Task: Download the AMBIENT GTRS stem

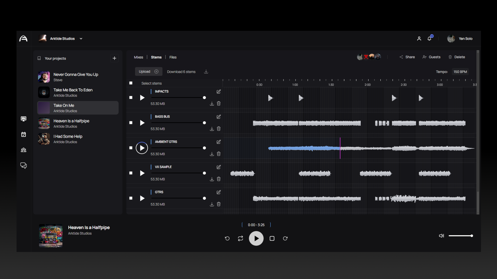Action: (x=212, y=154)
